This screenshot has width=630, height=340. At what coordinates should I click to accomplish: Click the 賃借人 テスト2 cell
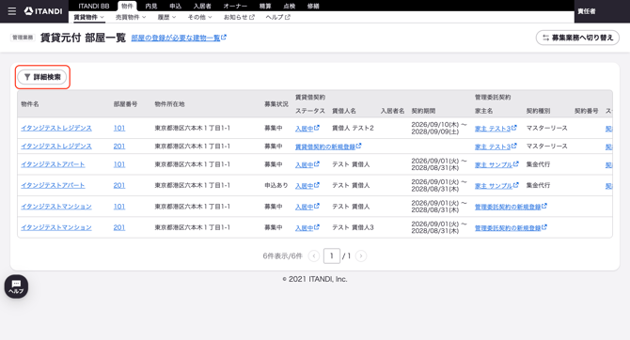click(x=353, y=128)
